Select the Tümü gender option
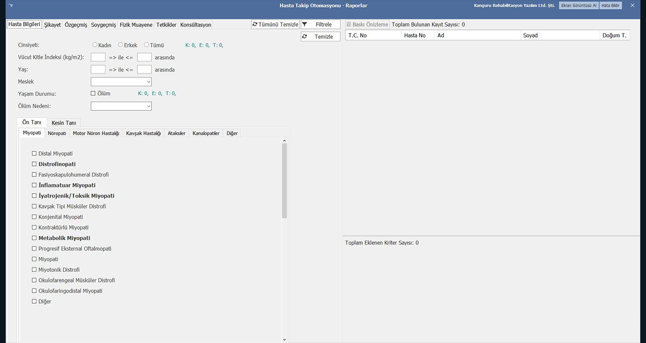 click(146, 45)
